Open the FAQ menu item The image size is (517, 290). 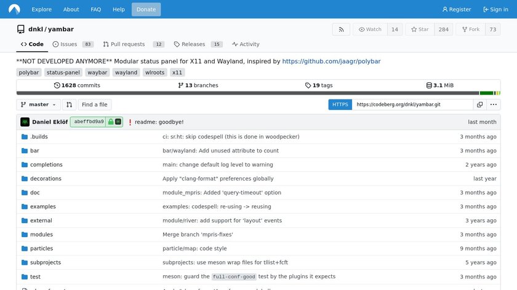95,9
